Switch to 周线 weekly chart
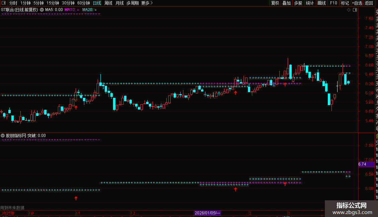 click(x=108, y=3)
